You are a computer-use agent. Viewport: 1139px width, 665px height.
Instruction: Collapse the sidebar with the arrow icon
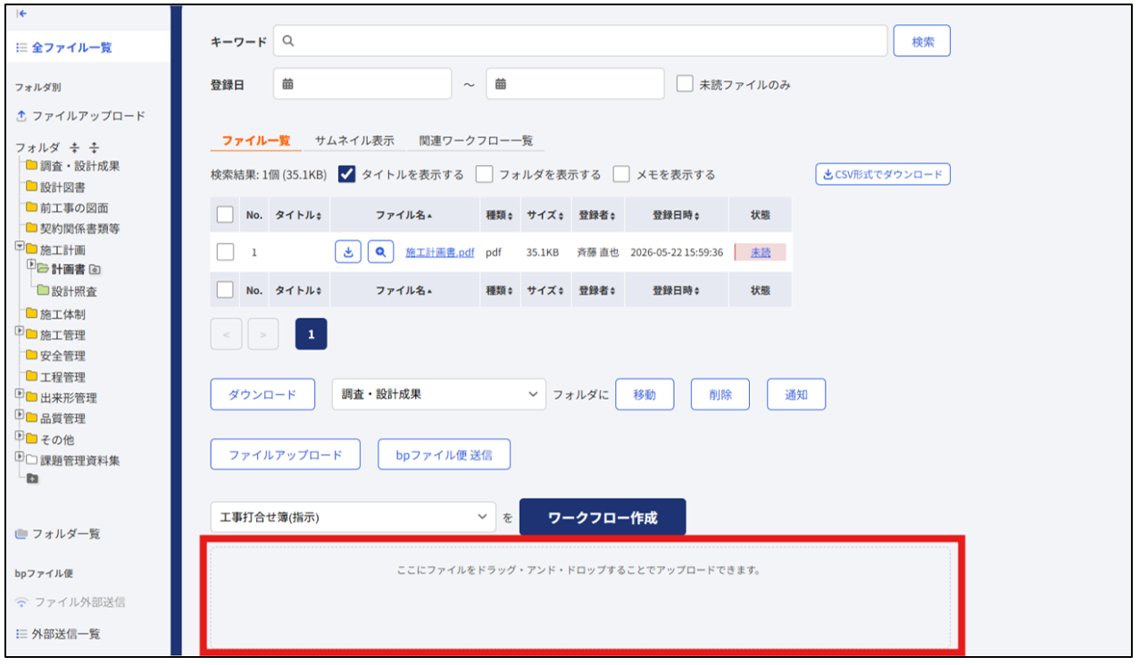(x=21, y=13)
